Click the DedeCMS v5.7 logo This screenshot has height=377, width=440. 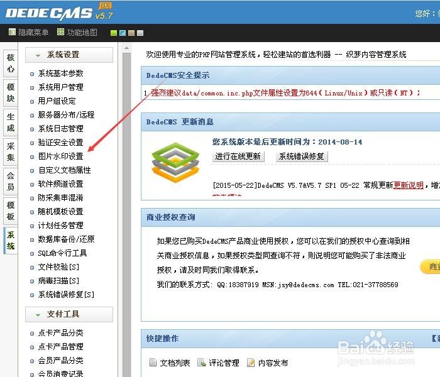click(x=59, y=13)
